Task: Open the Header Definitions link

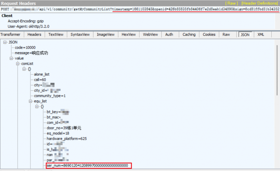Action: tap(259, 3)
